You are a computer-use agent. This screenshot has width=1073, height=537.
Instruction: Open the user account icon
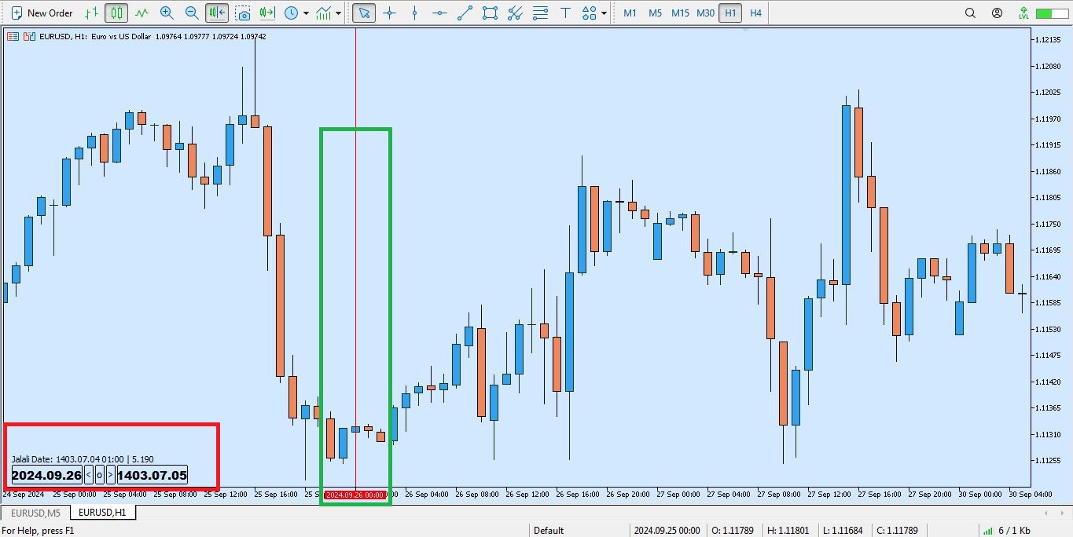pyautogui.click(x=997, y=13)
